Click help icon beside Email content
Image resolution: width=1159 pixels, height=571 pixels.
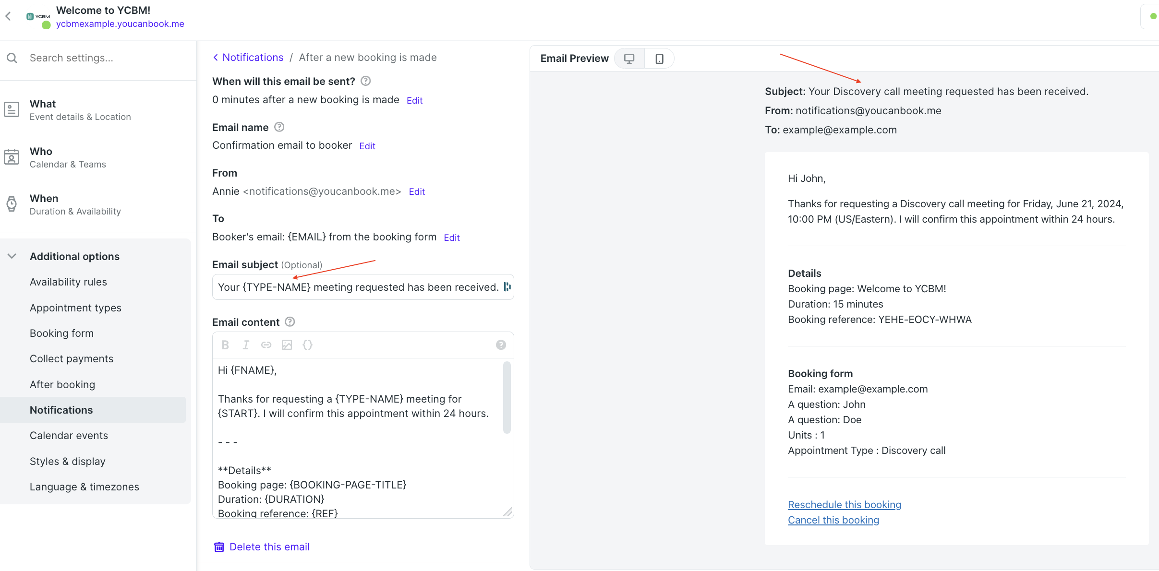tap(290, 322)
